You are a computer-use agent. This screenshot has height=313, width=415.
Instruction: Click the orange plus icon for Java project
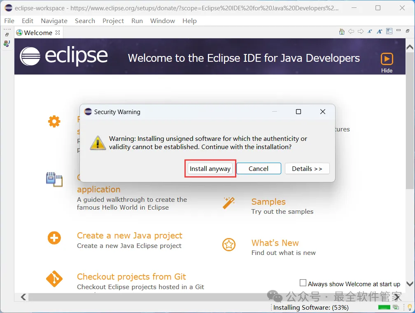pyautogui.click(x=54, y=238)
